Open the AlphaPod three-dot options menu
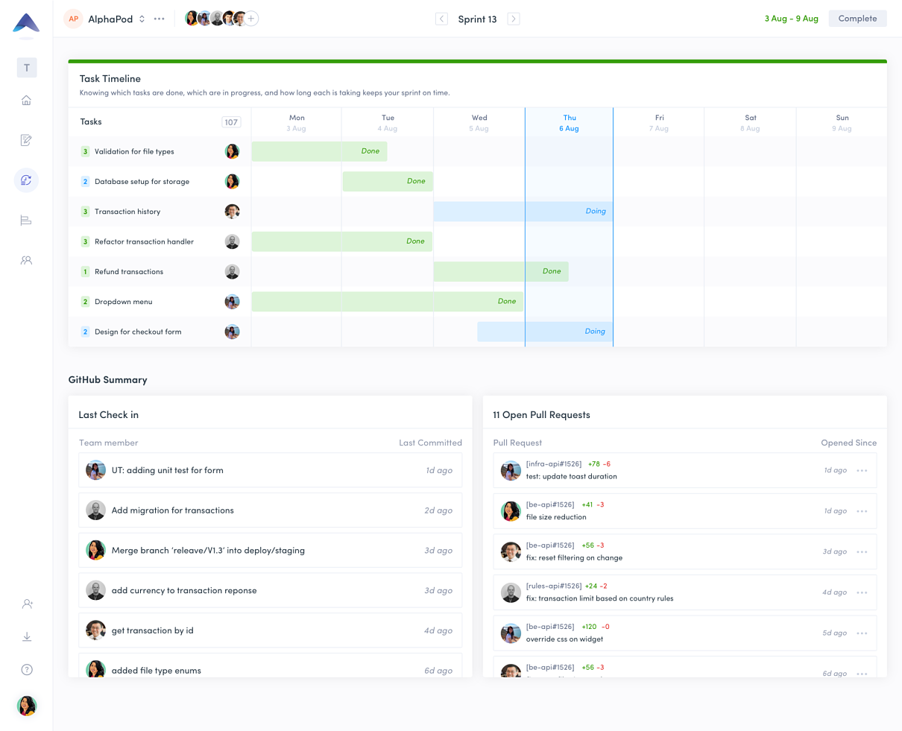This screenshot has height=731, width=902. (x=160, y=19)
